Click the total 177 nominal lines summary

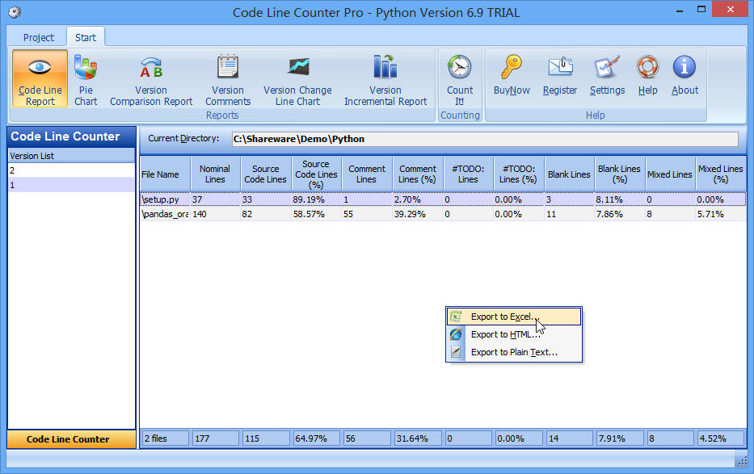tap(216, 438)
